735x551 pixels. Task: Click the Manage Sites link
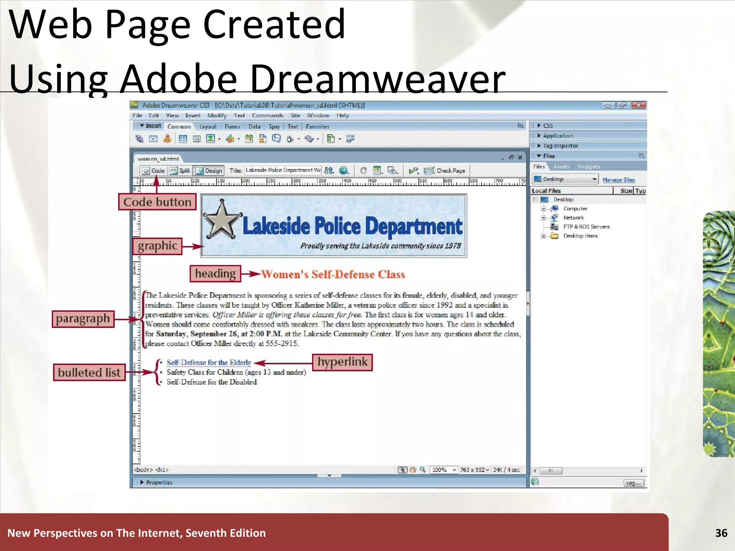[618, 180]
